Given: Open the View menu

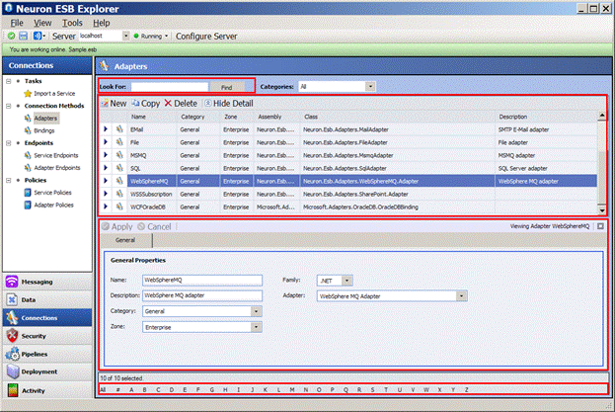Looking at the screenshot, I should [42, 23].
